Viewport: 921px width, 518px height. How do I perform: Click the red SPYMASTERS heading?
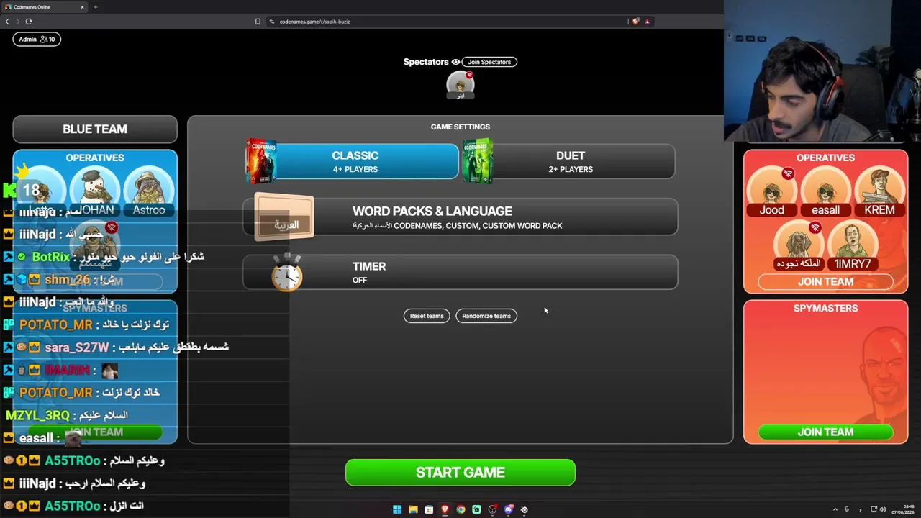click(x=825, y=308)
